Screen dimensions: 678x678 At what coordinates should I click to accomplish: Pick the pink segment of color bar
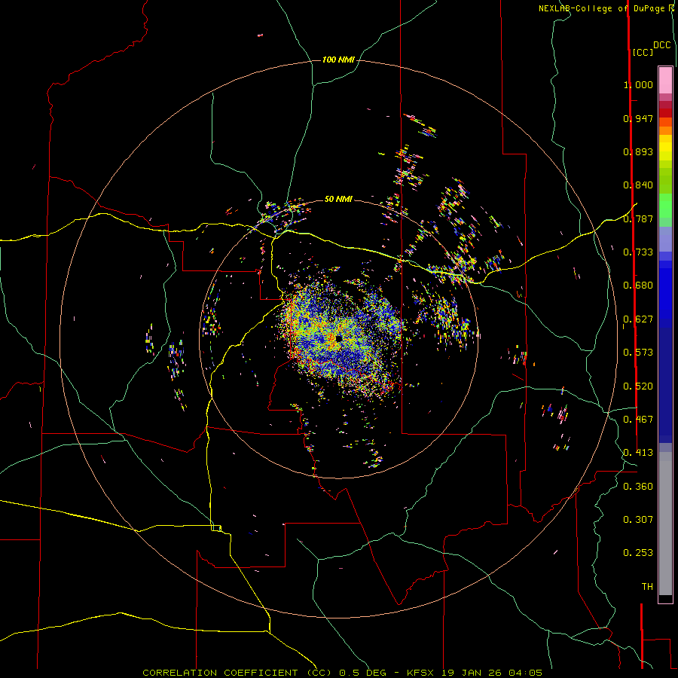(665, 80)
